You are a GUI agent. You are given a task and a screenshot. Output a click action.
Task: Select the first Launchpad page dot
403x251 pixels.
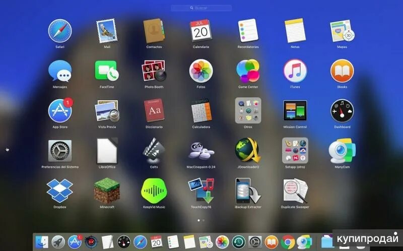[x=198, y=220]
